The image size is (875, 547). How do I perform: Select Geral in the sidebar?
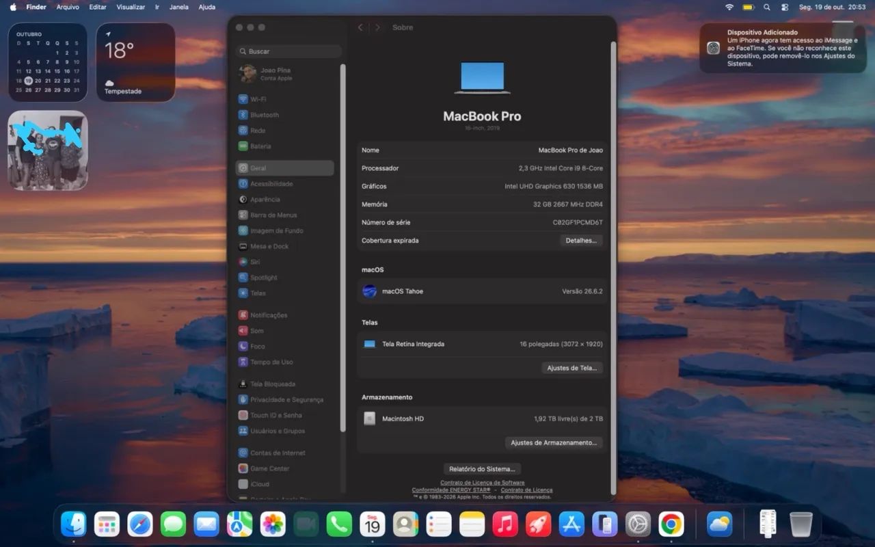tap(285, 168)
